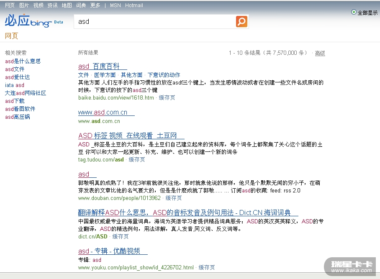
Task: Jump to 医学方面 section link
Action: click(105, 75)
